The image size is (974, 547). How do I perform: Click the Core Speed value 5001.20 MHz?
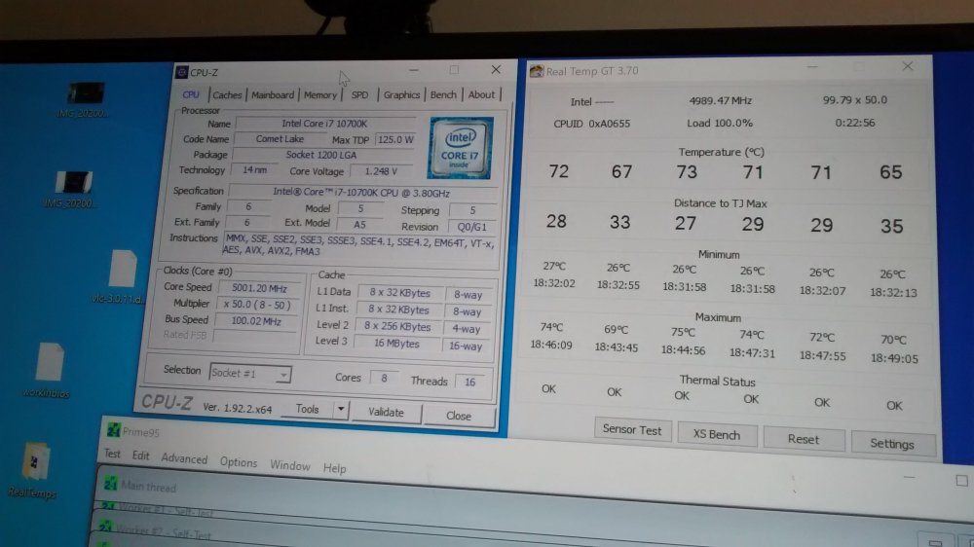point(259,288)
